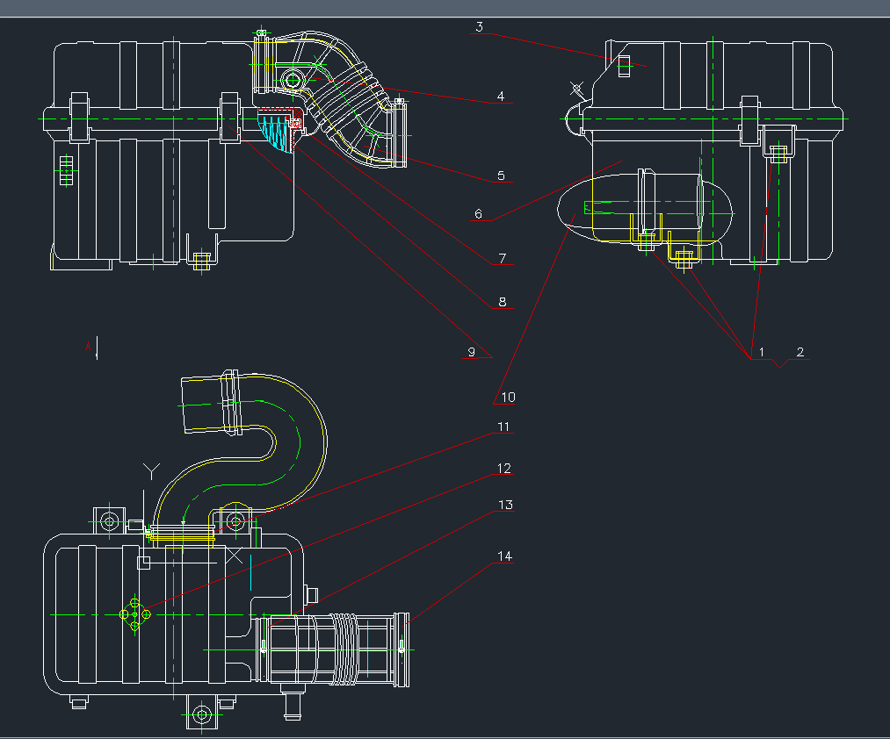Select callout number 7 text
The height and width of the screenshot is (739, 890).
(x=503, y=258)
